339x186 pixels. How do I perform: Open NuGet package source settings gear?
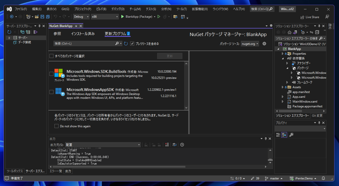tap(264, 44)
